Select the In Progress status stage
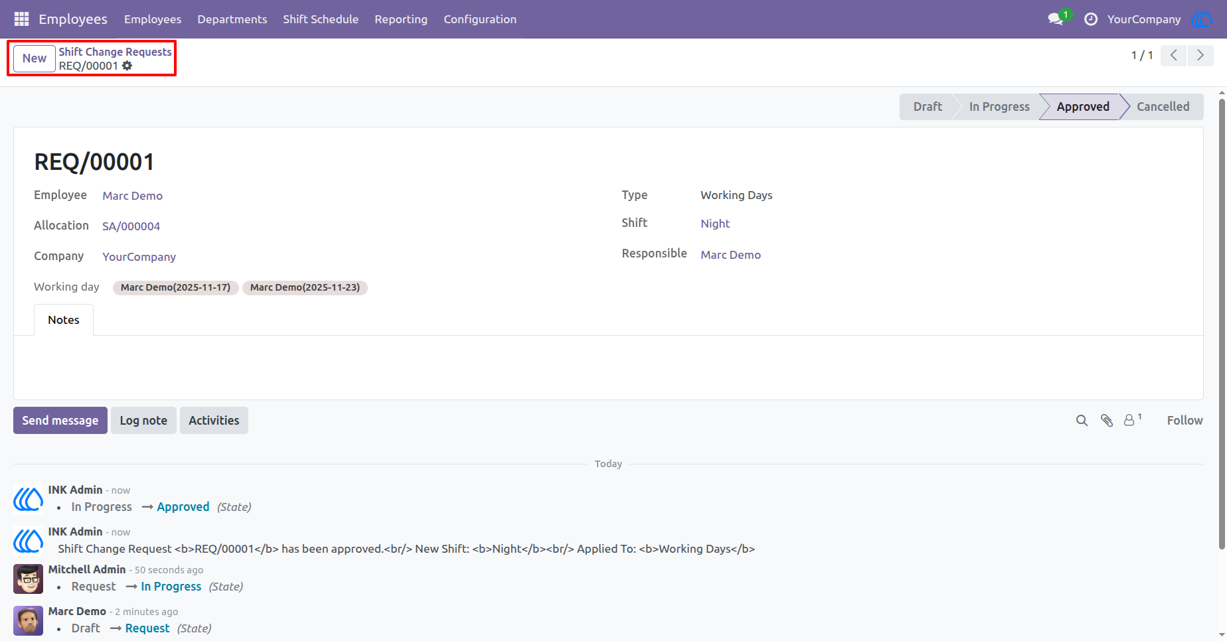Viewport: 1227px width, 641px height. tap(999, 107)
